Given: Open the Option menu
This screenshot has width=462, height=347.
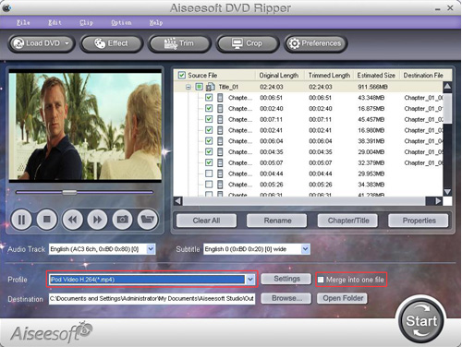Looking at the screenshot, I should tap(121, 22).
